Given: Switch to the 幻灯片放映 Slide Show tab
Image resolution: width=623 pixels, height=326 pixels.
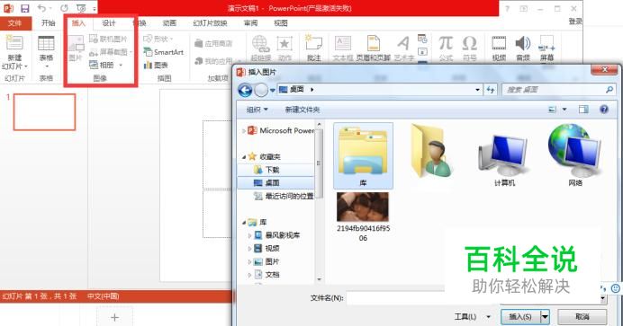Looking at the screenshot, I should [210, 23].
